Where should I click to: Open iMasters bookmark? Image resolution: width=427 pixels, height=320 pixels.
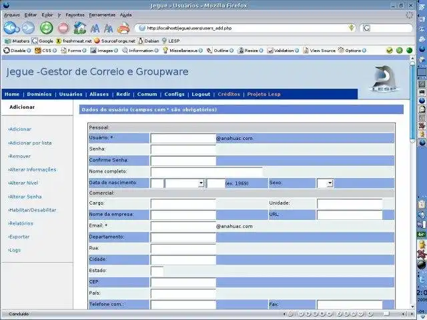click(x=17, y=41)
